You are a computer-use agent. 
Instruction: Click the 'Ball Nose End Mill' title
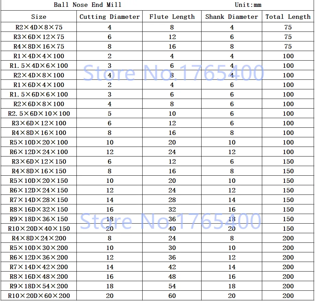click(87, 4)
